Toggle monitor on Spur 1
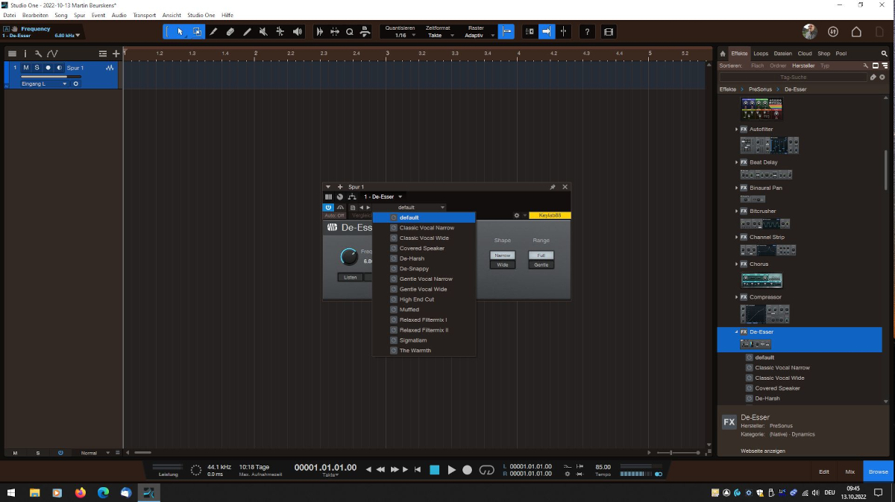The image size is (895, 502). [x=60, y=68]
